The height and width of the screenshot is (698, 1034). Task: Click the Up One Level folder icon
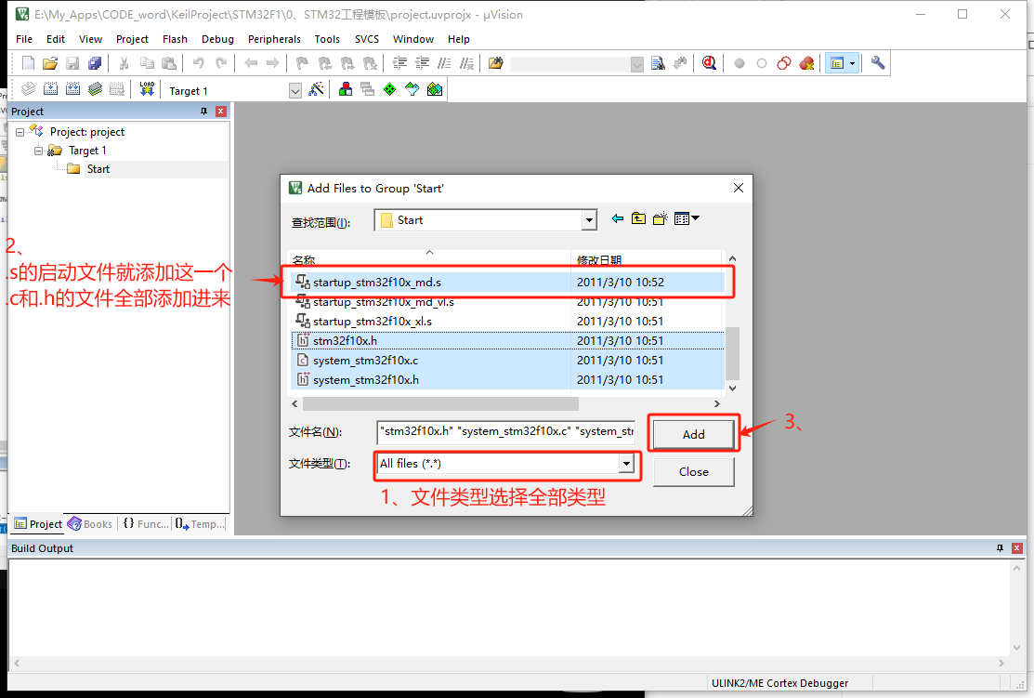638,219
